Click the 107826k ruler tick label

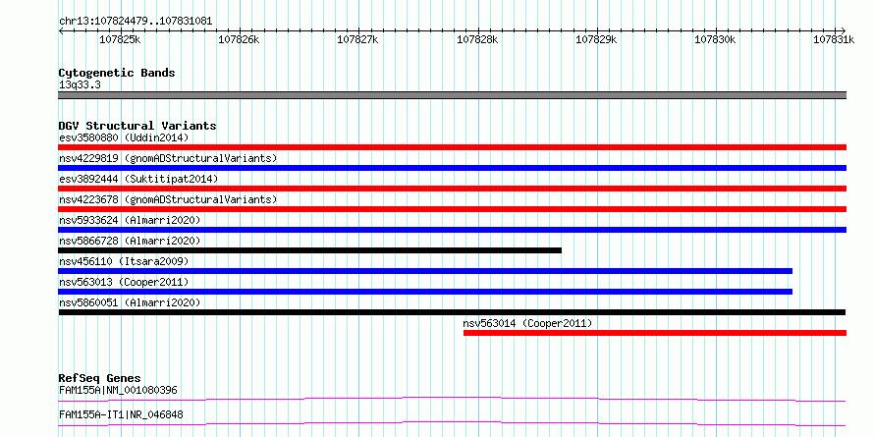pyautogui.click(x=239, y=39)
